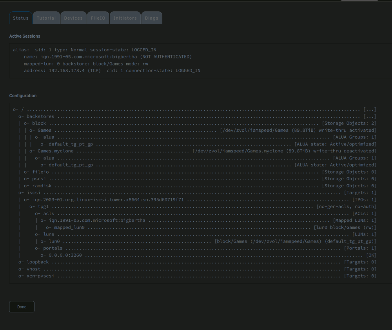The height and width of the screenshot is (330, 392).
Task: Click the 'lun0' block/Games row
Action: [208, 241]
